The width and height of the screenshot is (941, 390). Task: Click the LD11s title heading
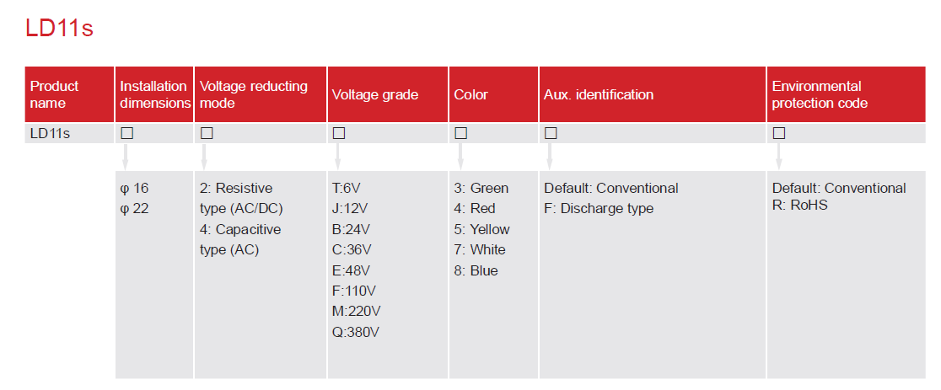pyautogui.click(x=59, y=29)
